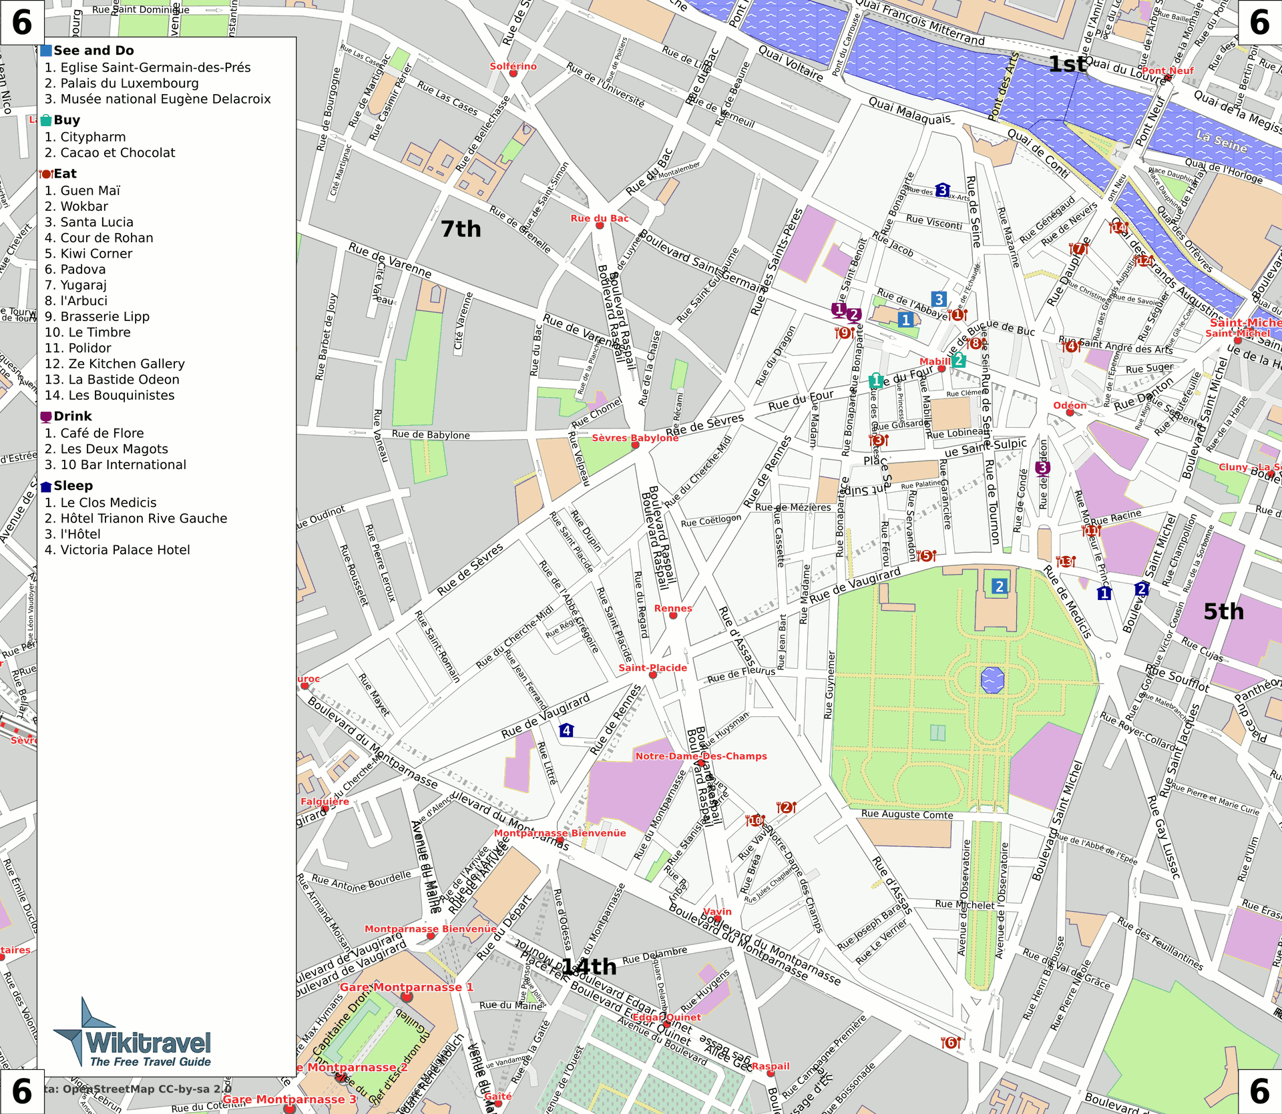Screen dimensions: 1282x1114
Task: Click red Eat marker 2 near Notre-Dame-des-Champs street
Action: [787, 807]
